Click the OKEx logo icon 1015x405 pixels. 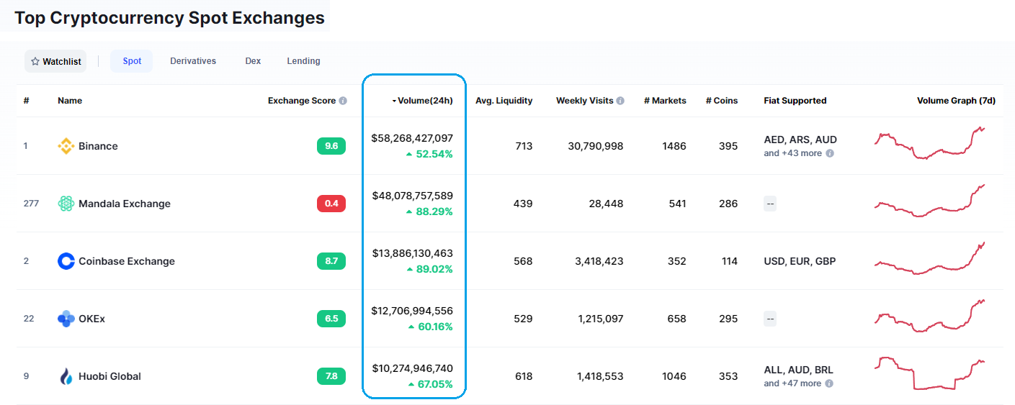coord(66,319)
